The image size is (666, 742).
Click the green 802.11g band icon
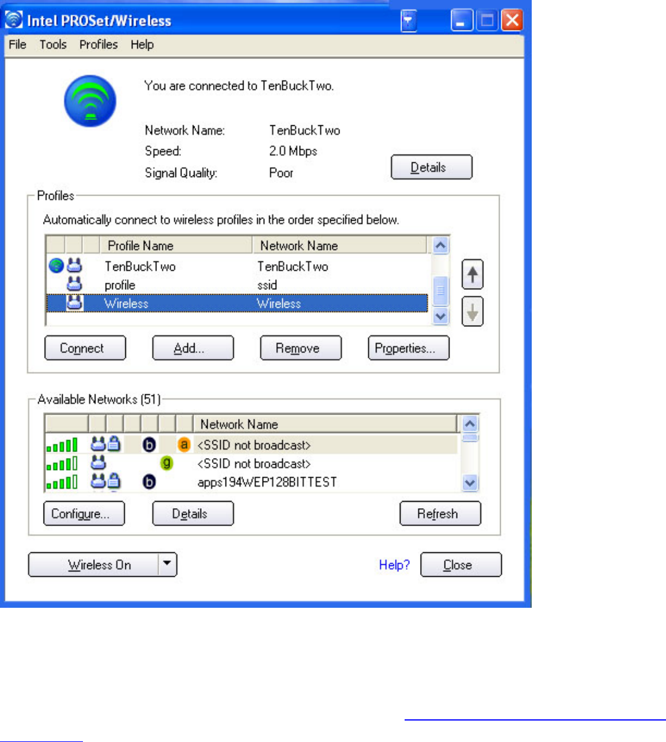click(x=166, y=463)
